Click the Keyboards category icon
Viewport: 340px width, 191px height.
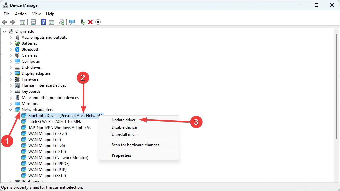click(17, 91)
